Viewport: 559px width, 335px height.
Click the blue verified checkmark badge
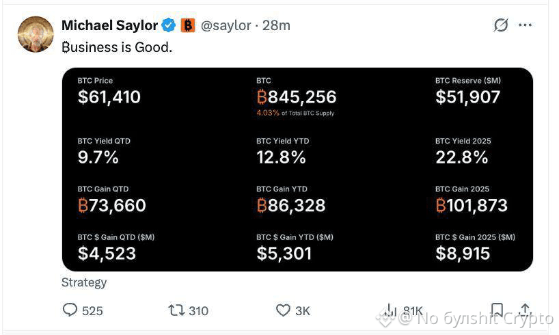169,25
